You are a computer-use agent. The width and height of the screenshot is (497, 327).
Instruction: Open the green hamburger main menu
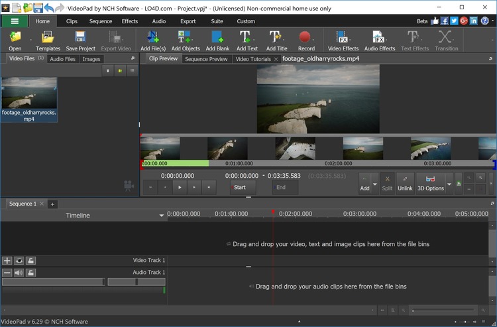(x=15, y=21)
